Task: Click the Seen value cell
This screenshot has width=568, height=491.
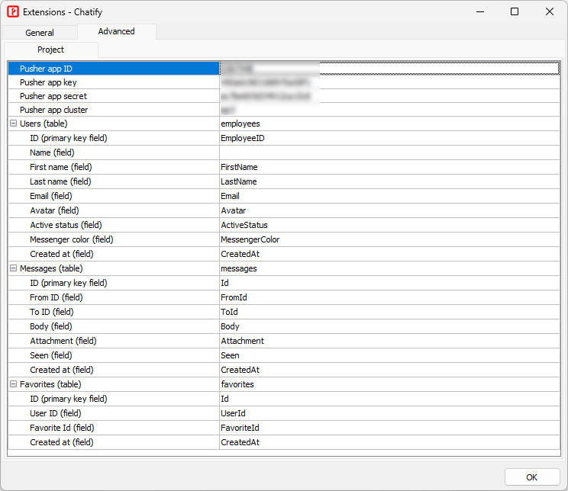Action: (x=390, y=355)
